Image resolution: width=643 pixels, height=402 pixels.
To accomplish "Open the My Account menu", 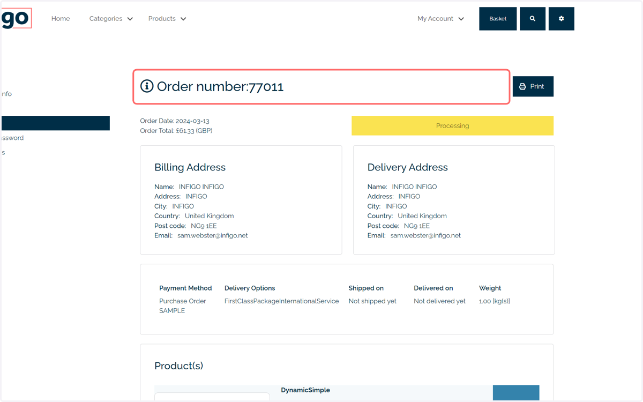I will pos(440,19).
